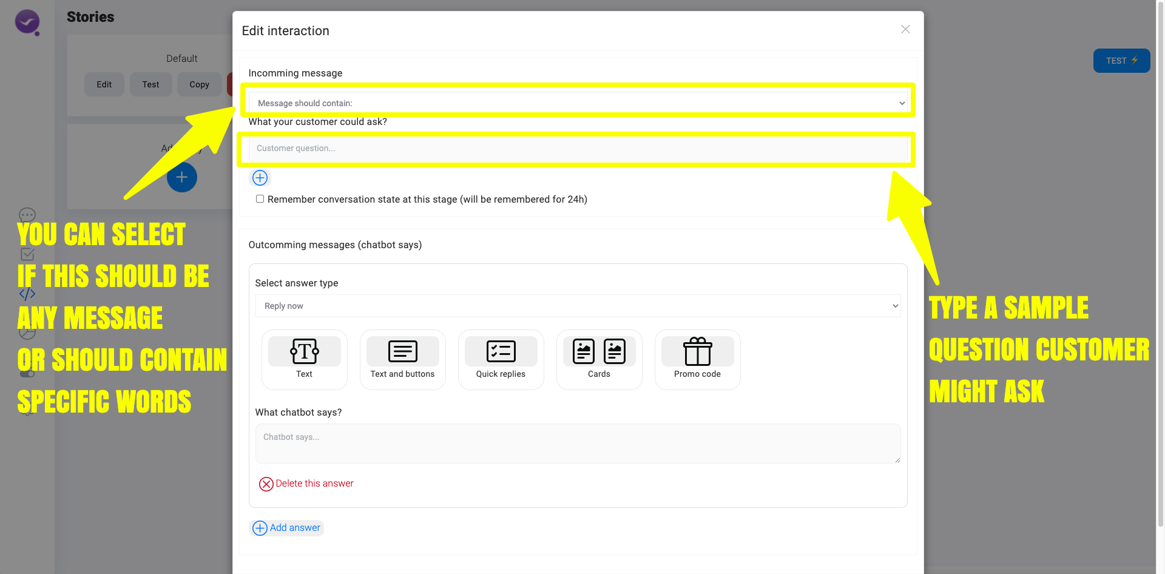
Task: Select the Text answer type icon
Action: click(x=305, y=351)
